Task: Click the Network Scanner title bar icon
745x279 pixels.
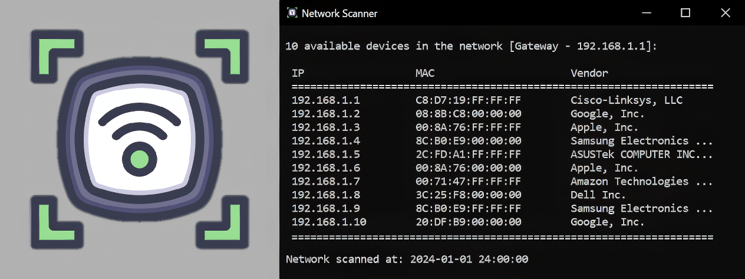Action: click(x=292, y=13)
